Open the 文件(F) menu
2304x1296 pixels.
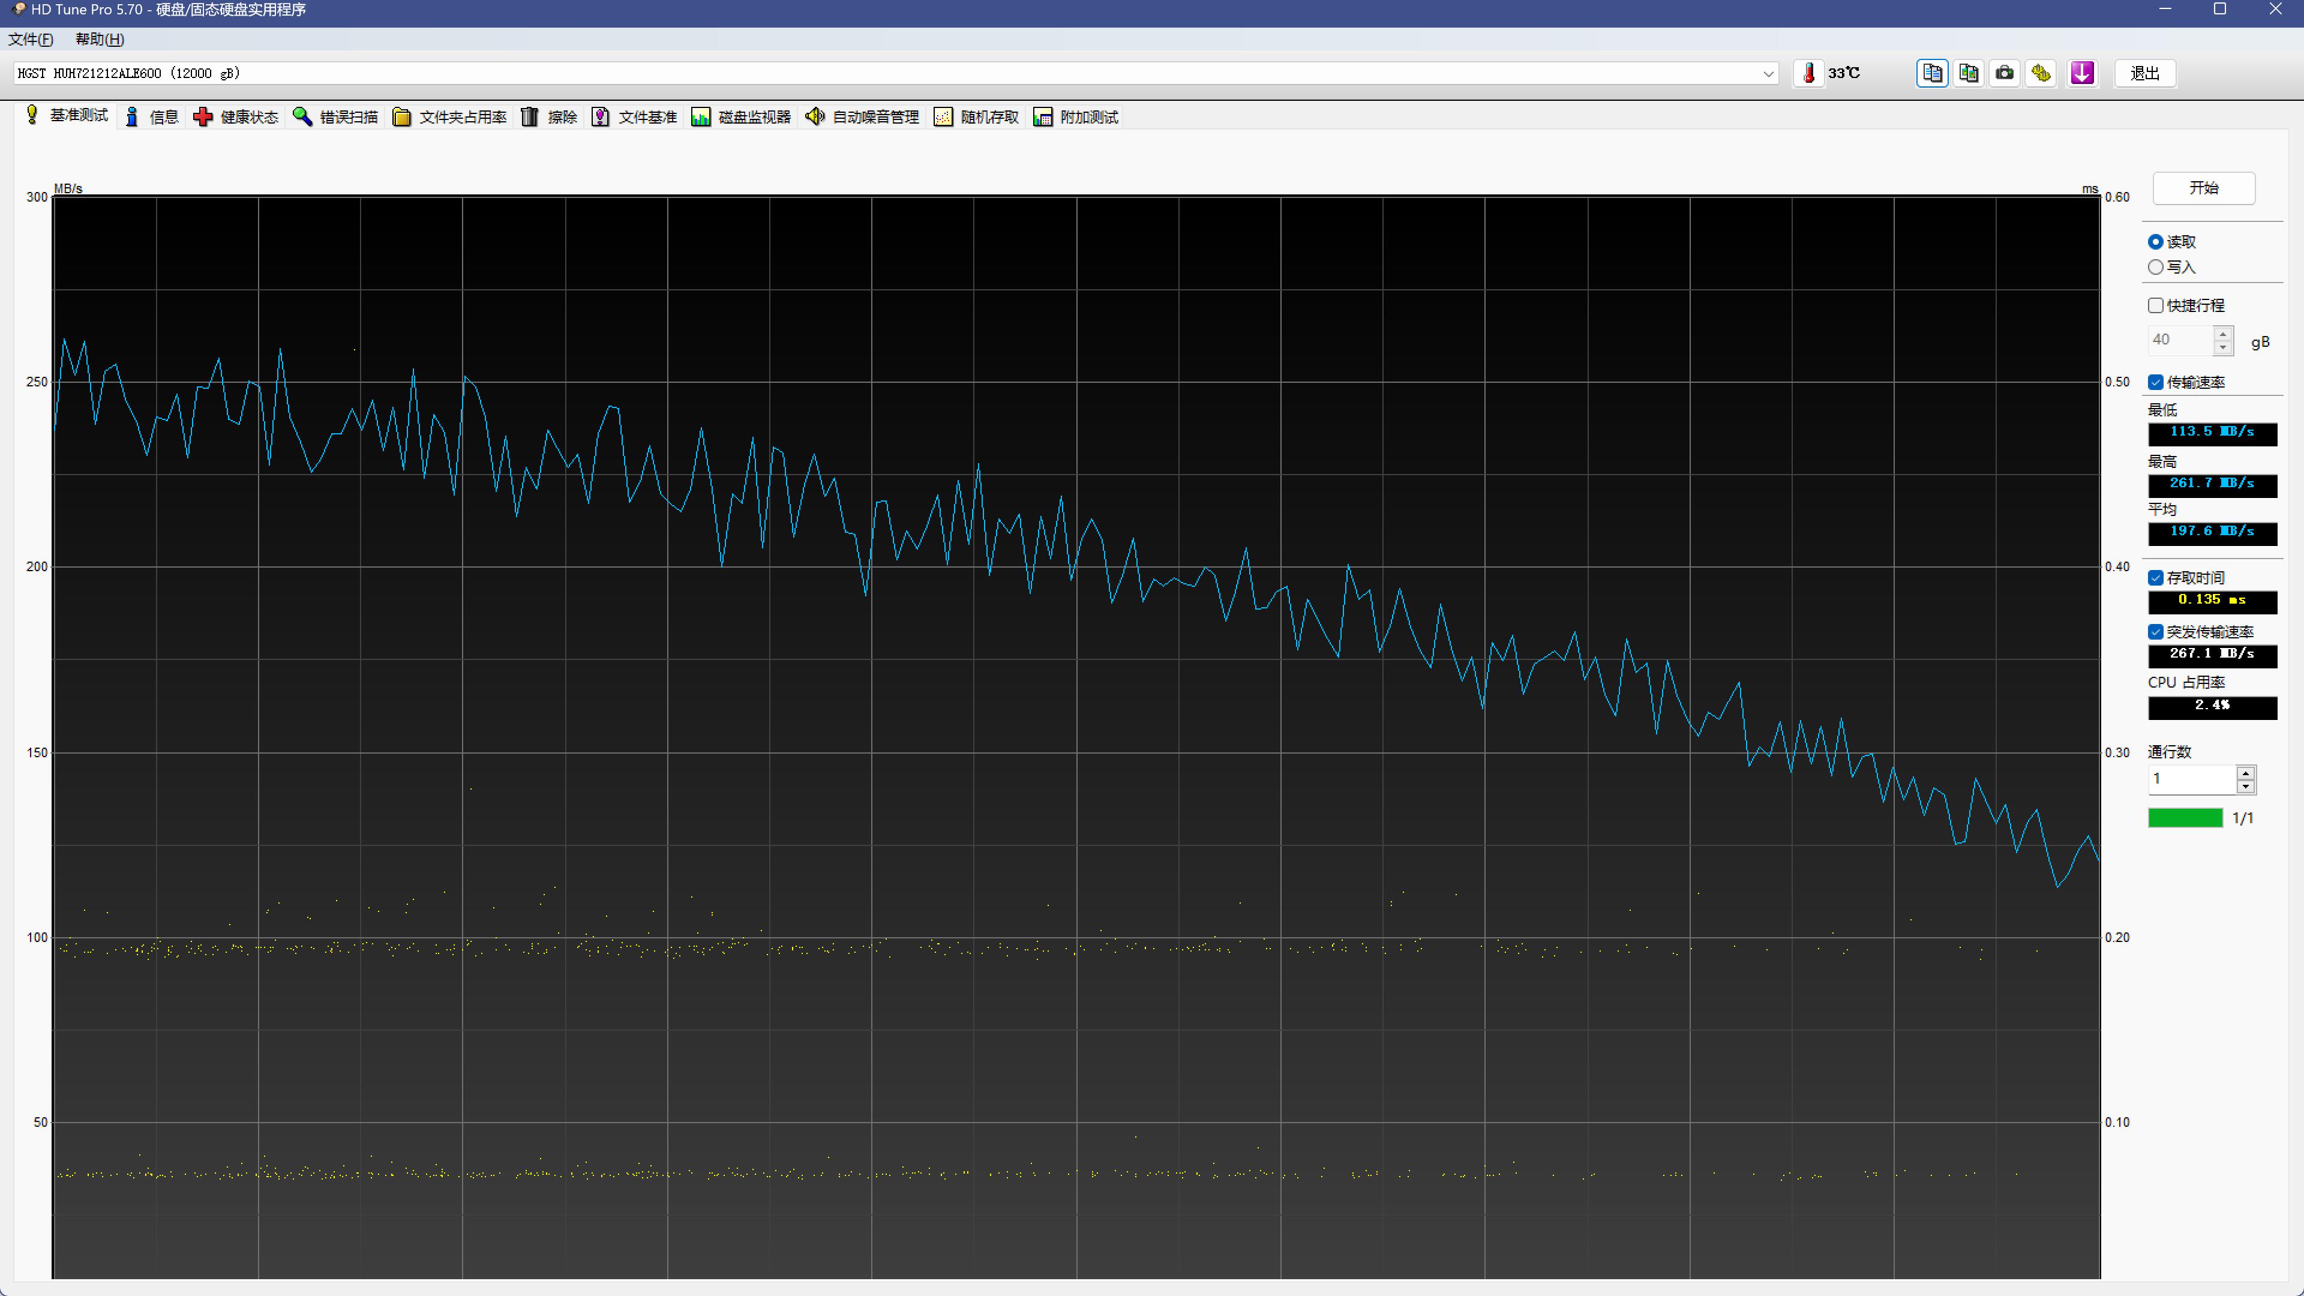31,40
